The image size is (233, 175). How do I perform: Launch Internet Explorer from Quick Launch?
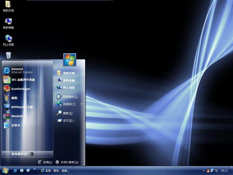(x=15, y=171)
